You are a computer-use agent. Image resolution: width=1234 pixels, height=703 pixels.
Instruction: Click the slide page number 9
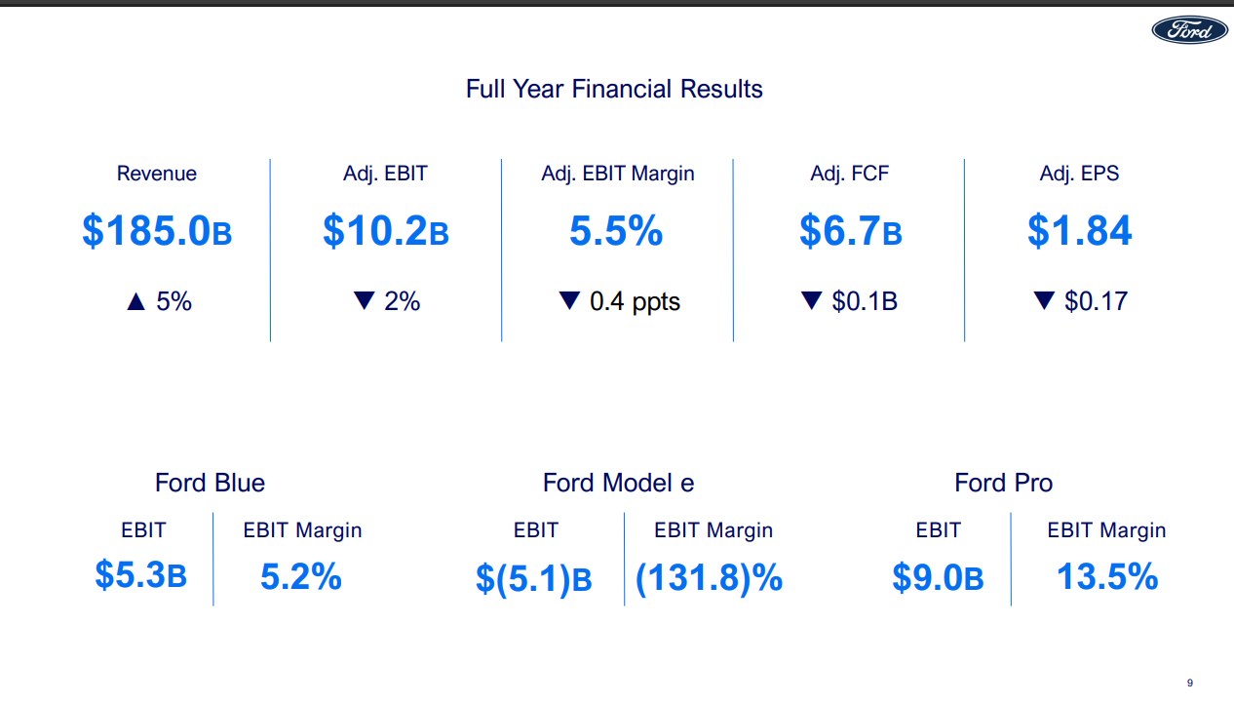click(1190, 683)
